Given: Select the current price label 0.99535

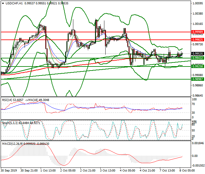Looking at the screenshot, I should pos(198,54).
